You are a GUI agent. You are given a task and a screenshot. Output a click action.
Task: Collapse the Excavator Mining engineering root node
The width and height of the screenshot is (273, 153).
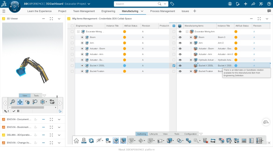coord(78,31)
